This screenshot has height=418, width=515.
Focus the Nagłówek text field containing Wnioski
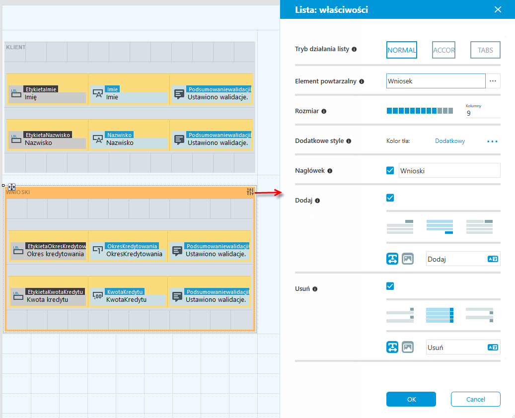[x=449, y=171]
